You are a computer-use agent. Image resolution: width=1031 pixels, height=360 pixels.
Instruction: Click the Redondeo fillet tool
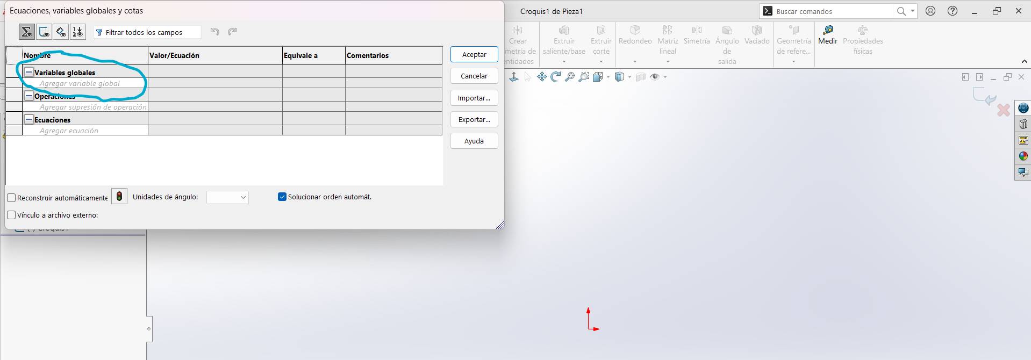click(x=635, y=35)
